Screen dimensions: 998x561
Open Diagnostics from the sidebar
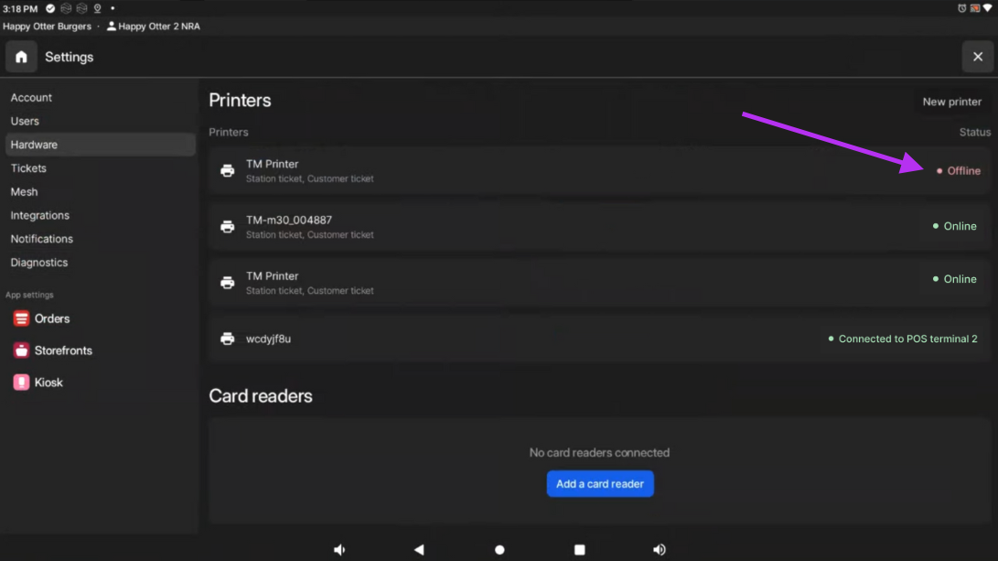pyautogui.click(x=39, y=263)
